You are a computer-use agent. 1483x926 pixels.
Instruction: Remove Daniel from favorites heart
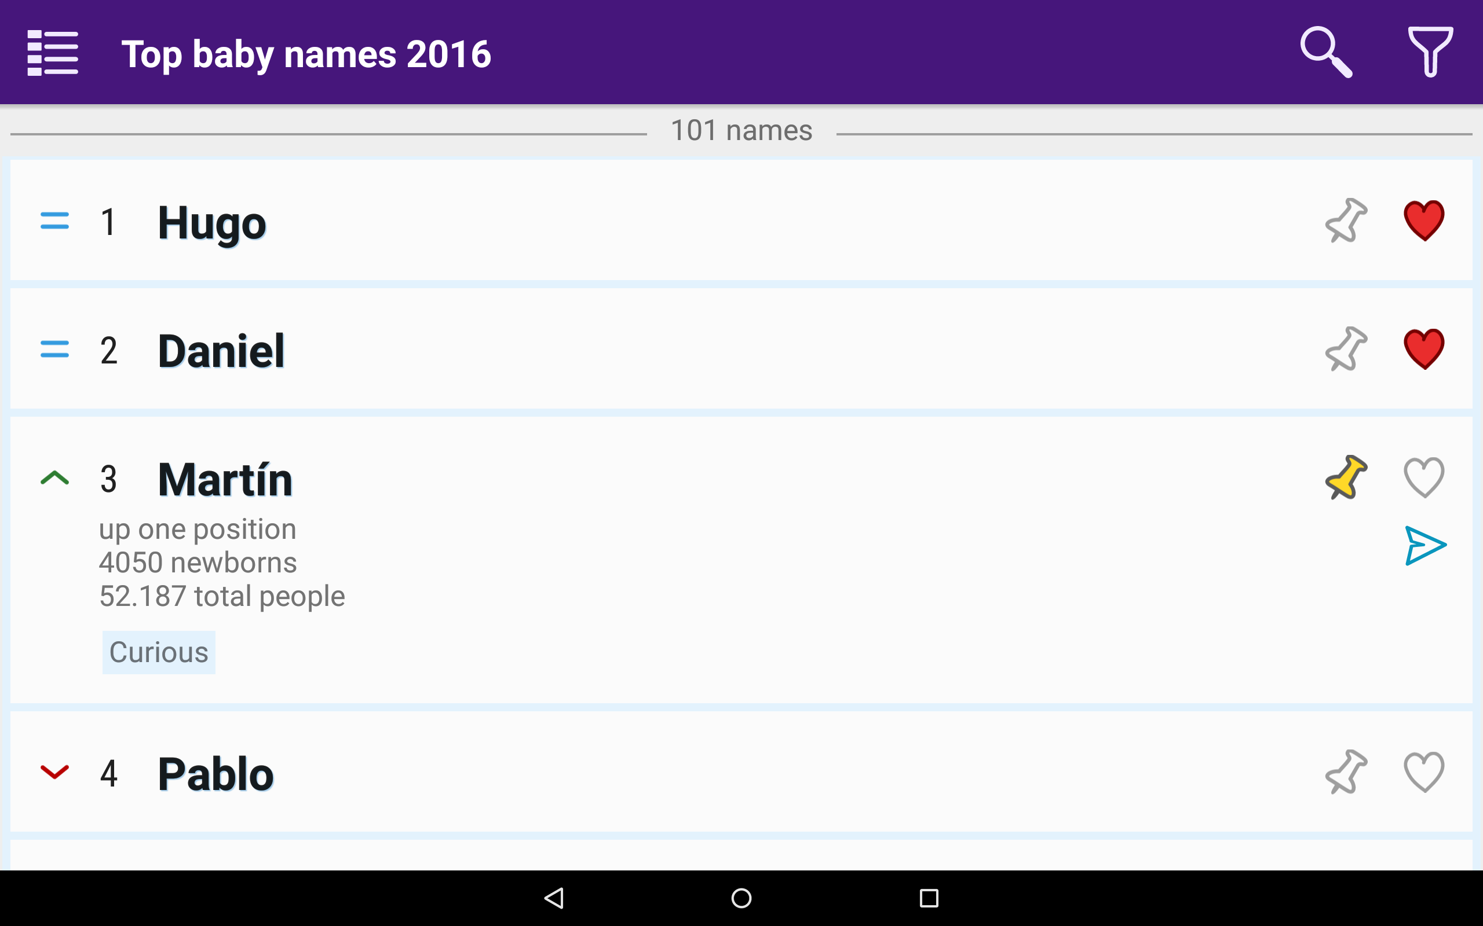point(1423,349)
